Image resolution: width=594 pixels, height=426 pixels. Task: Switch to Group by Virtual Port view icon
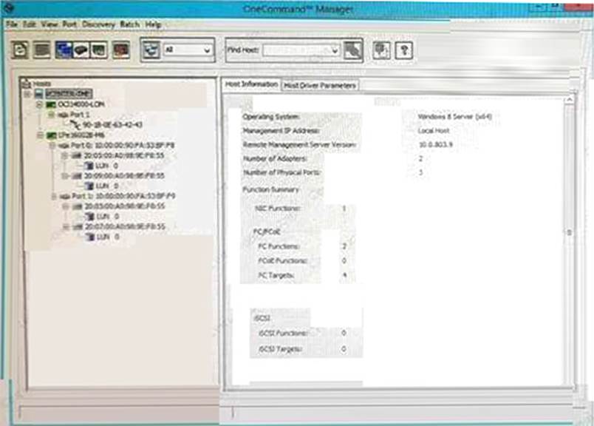click(x=98, y=50)
